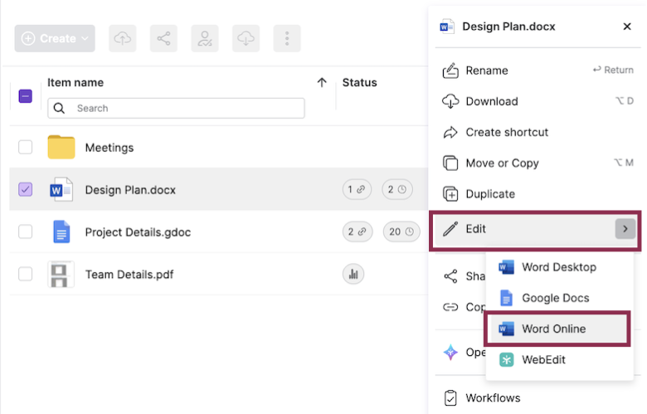Click the shared links badge on Design Plan.docx
Viewport: 647px width, 414px height.
357,190
